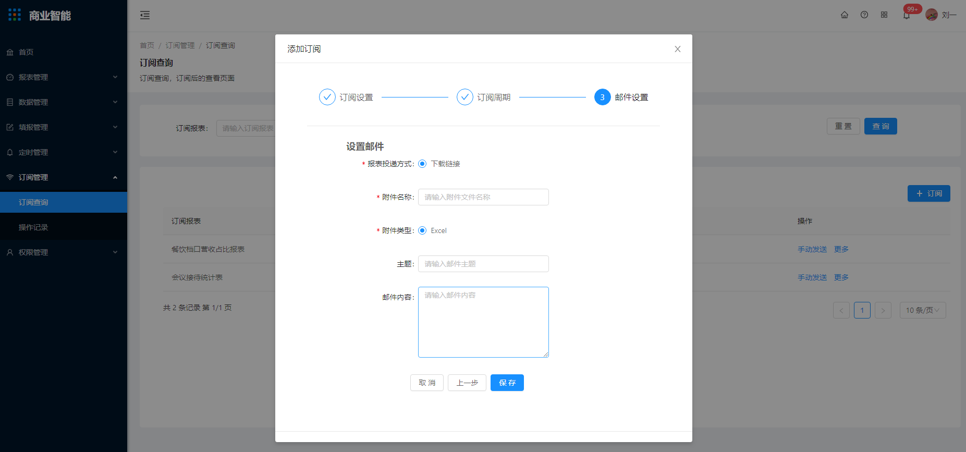Screen dimensions: 966x452
Task: Close the 添加订阅 dialog with X
Action: point(678,49)
